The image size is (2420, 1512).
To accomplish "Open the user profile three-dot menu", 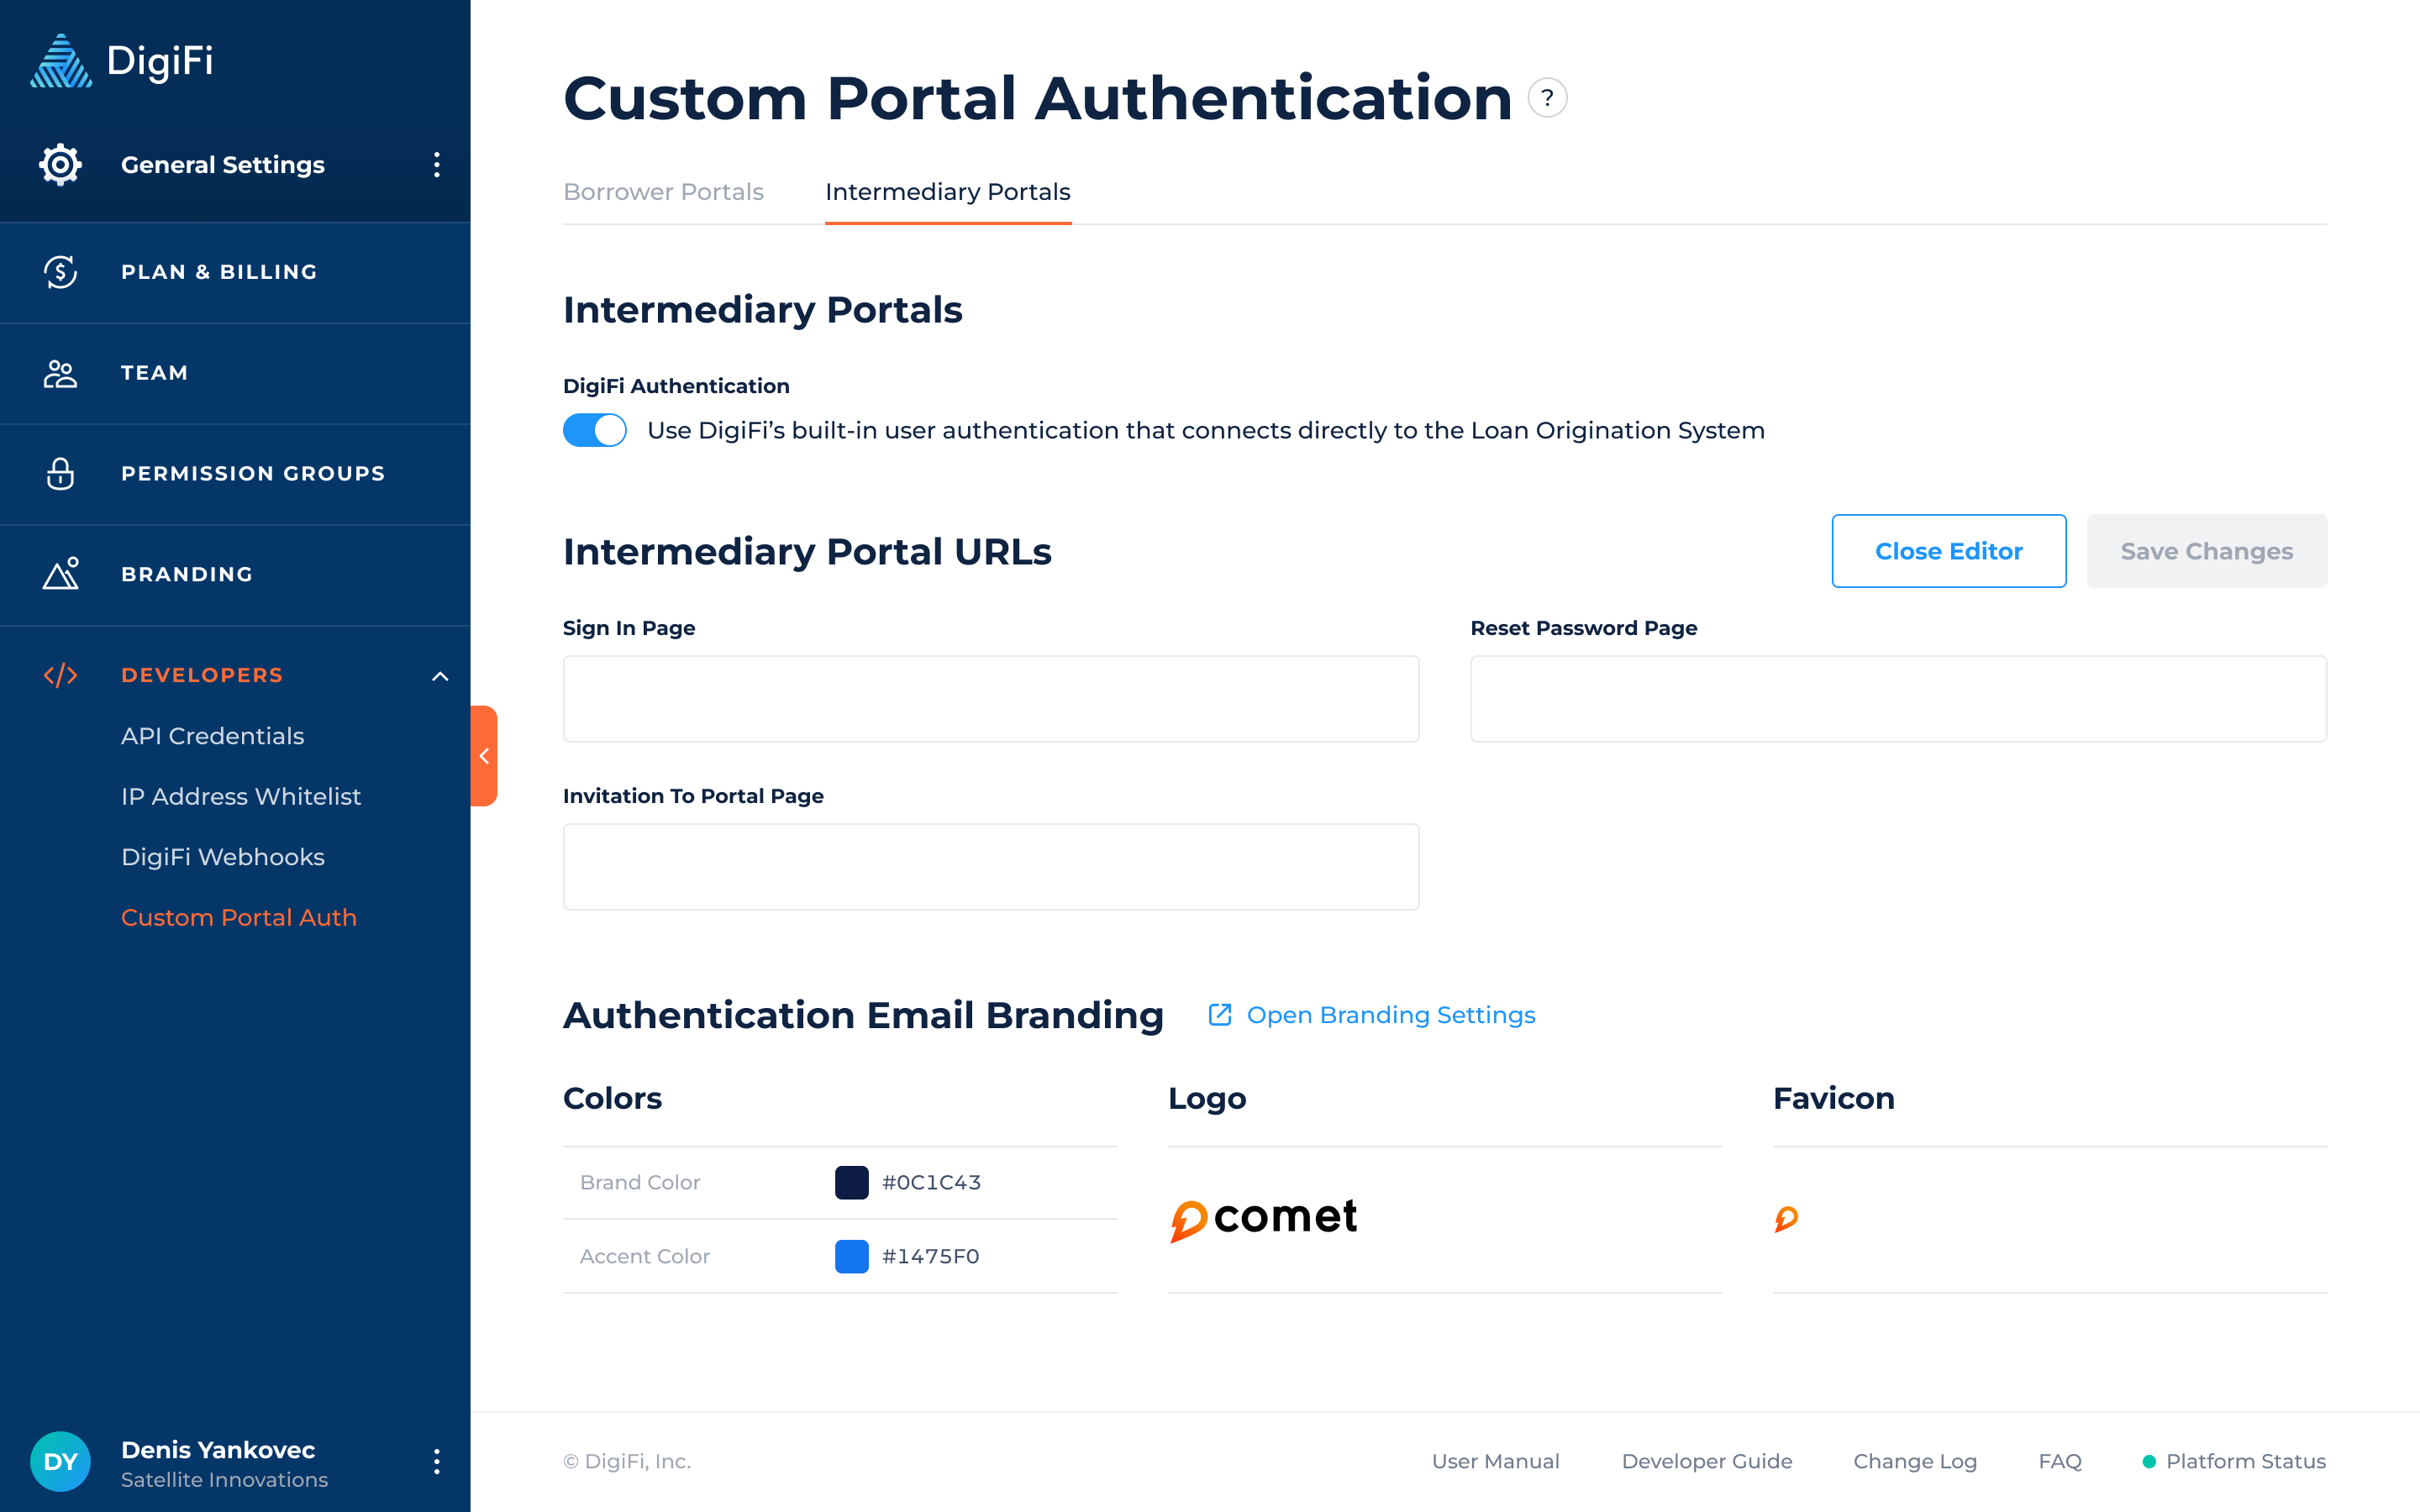I will tap(437, 1461).
